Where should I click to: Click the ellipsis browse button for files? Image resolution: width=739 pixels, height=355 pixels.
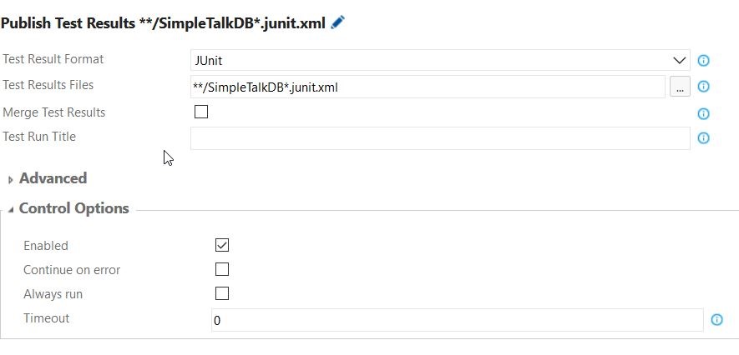pyautogui.click(x=680, y=87)
